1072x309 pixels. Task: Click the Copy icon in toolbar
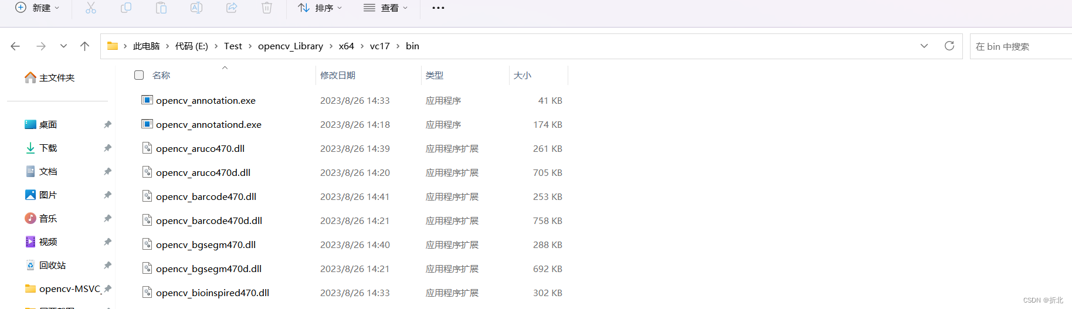[126, 8]
